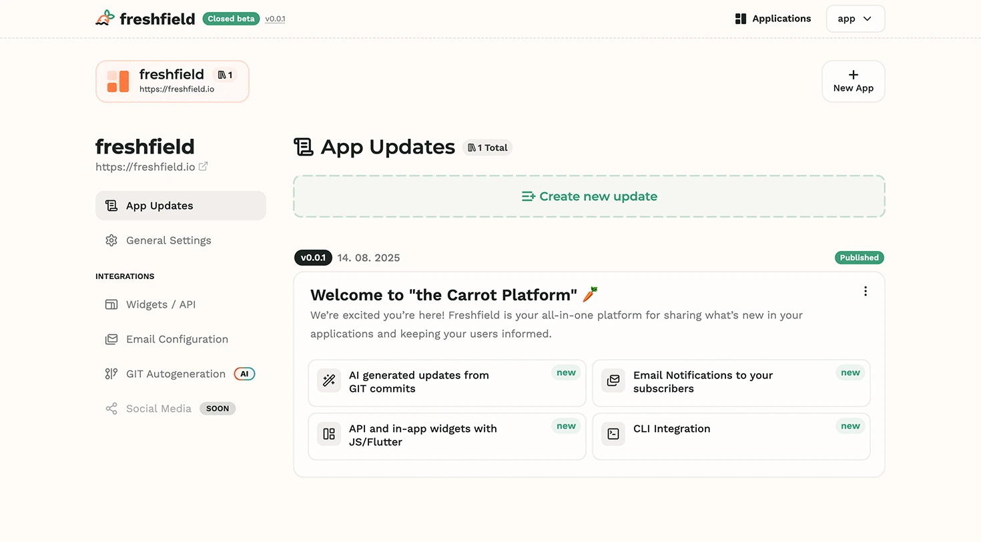Click the date 14. 08. 2025
The width and height of the screenshot is (981, 542).
pos(368,258)
